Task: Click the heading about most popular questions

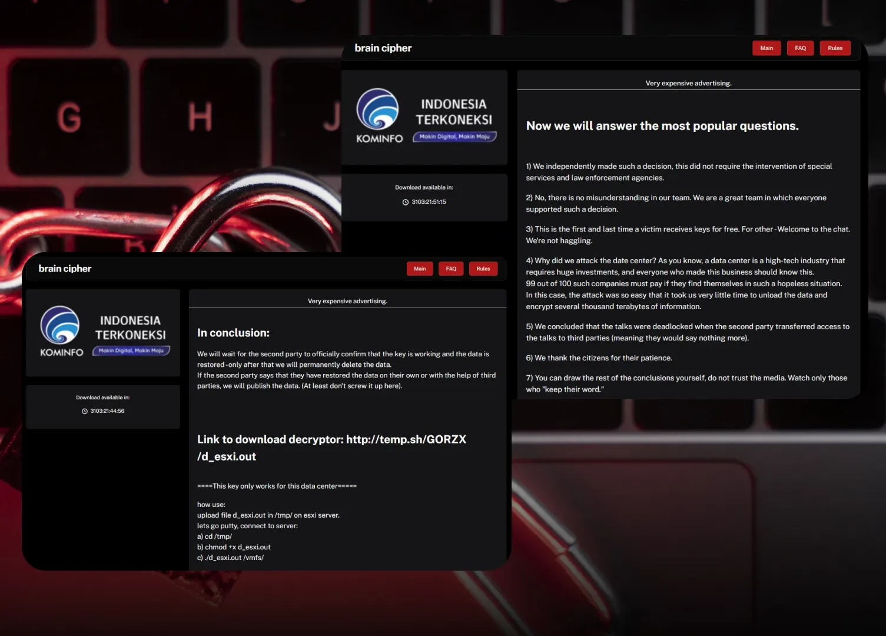Action: 662,126
